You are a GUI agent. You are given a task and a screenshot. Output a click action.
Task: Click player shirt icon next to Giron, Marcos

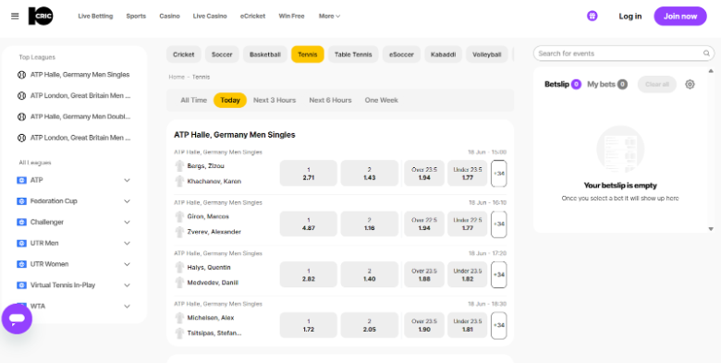pyautogui.click(x=180, y=216)
